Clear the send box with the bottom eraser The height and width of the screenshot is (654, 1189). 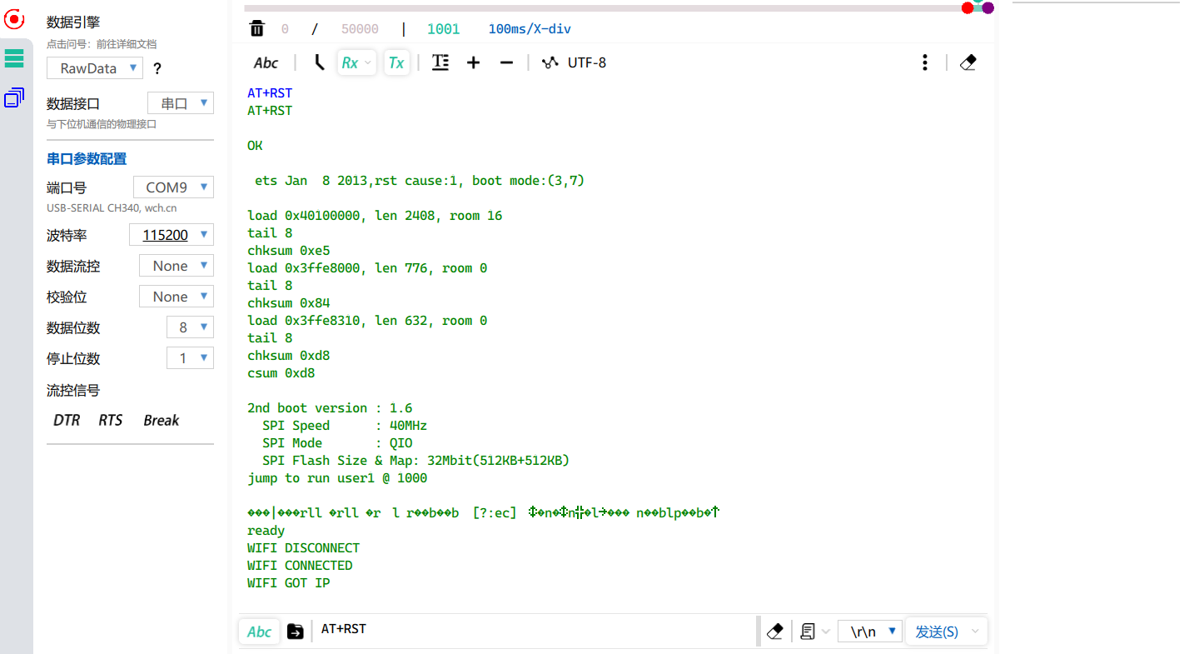point(774,632)
